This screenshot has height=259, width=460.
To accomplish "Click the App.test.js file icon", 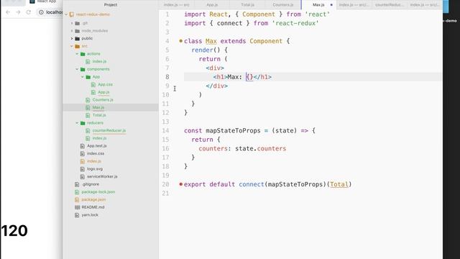I will pos(83,146).
